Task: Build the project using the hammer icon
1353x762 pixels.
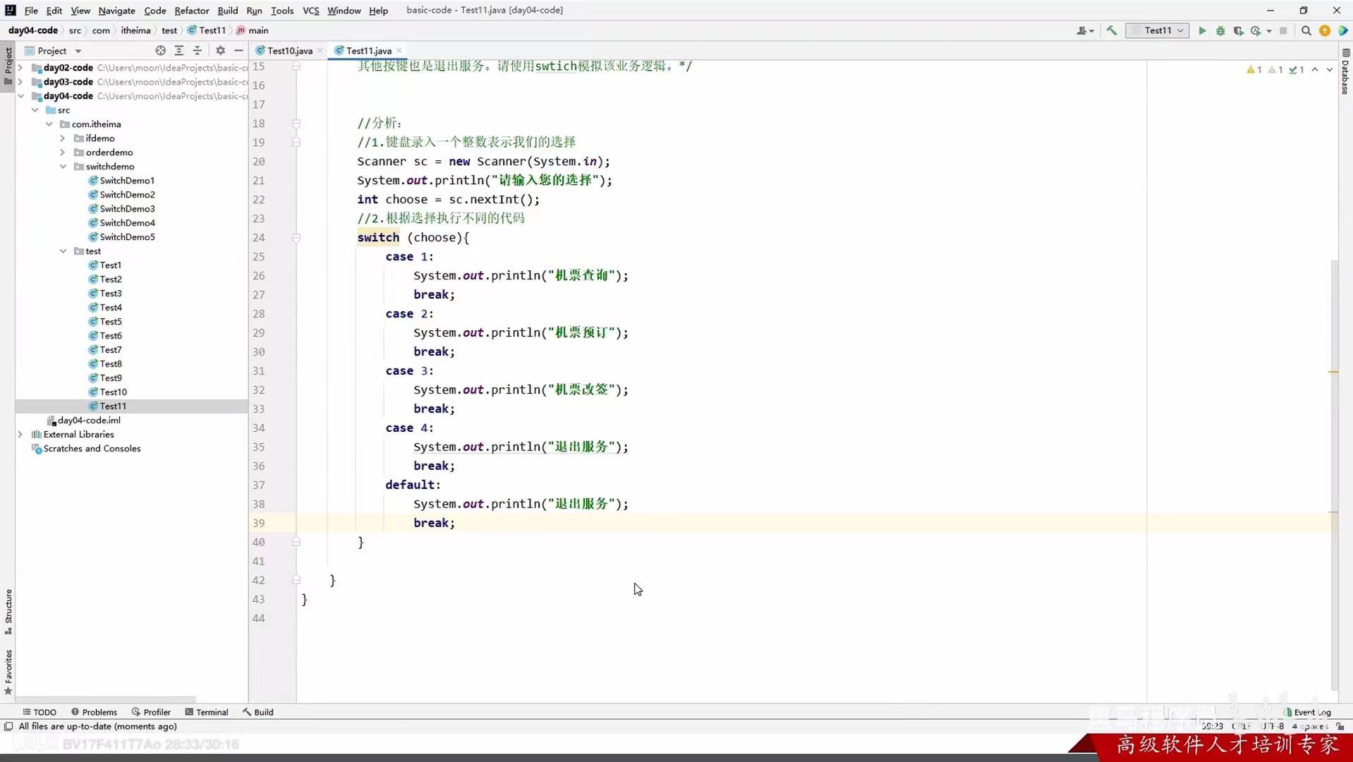Action: [1111, 30]
